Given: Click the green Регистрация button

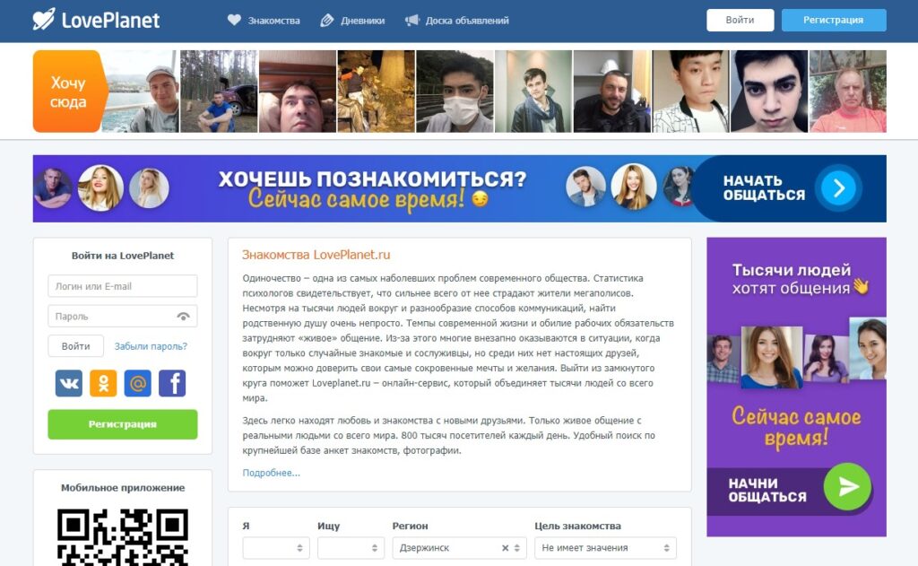Looking at the screenshot, I should [x=123, y=424].
